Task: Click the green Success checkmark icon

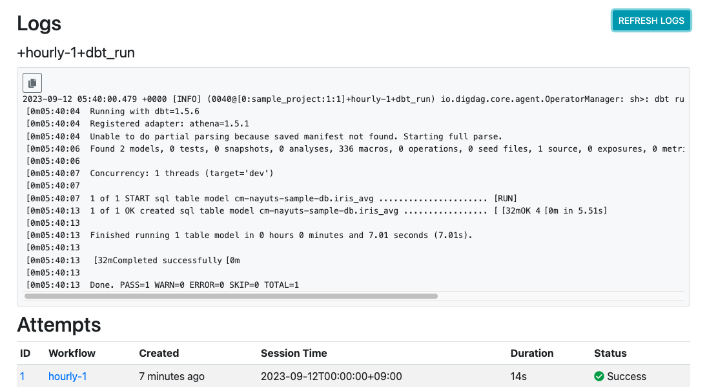Action: coord(599,376)
